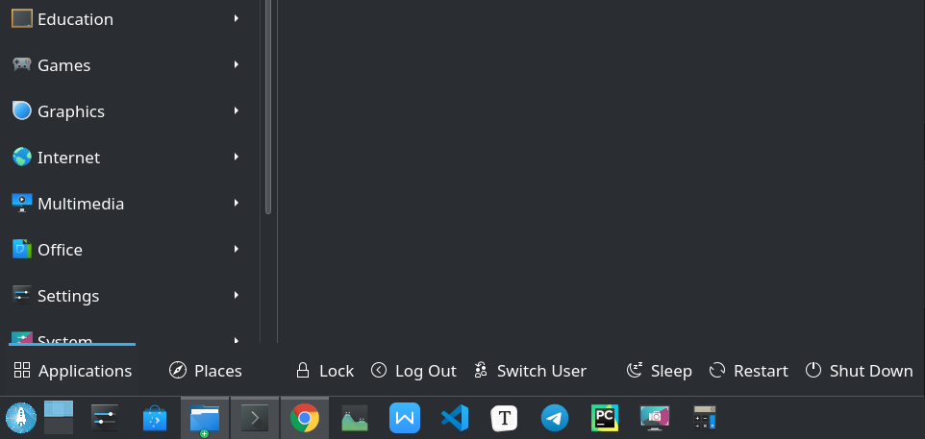925x439 pixels.
Task: Expand the Internet category arrow
Action: (236, 157)
